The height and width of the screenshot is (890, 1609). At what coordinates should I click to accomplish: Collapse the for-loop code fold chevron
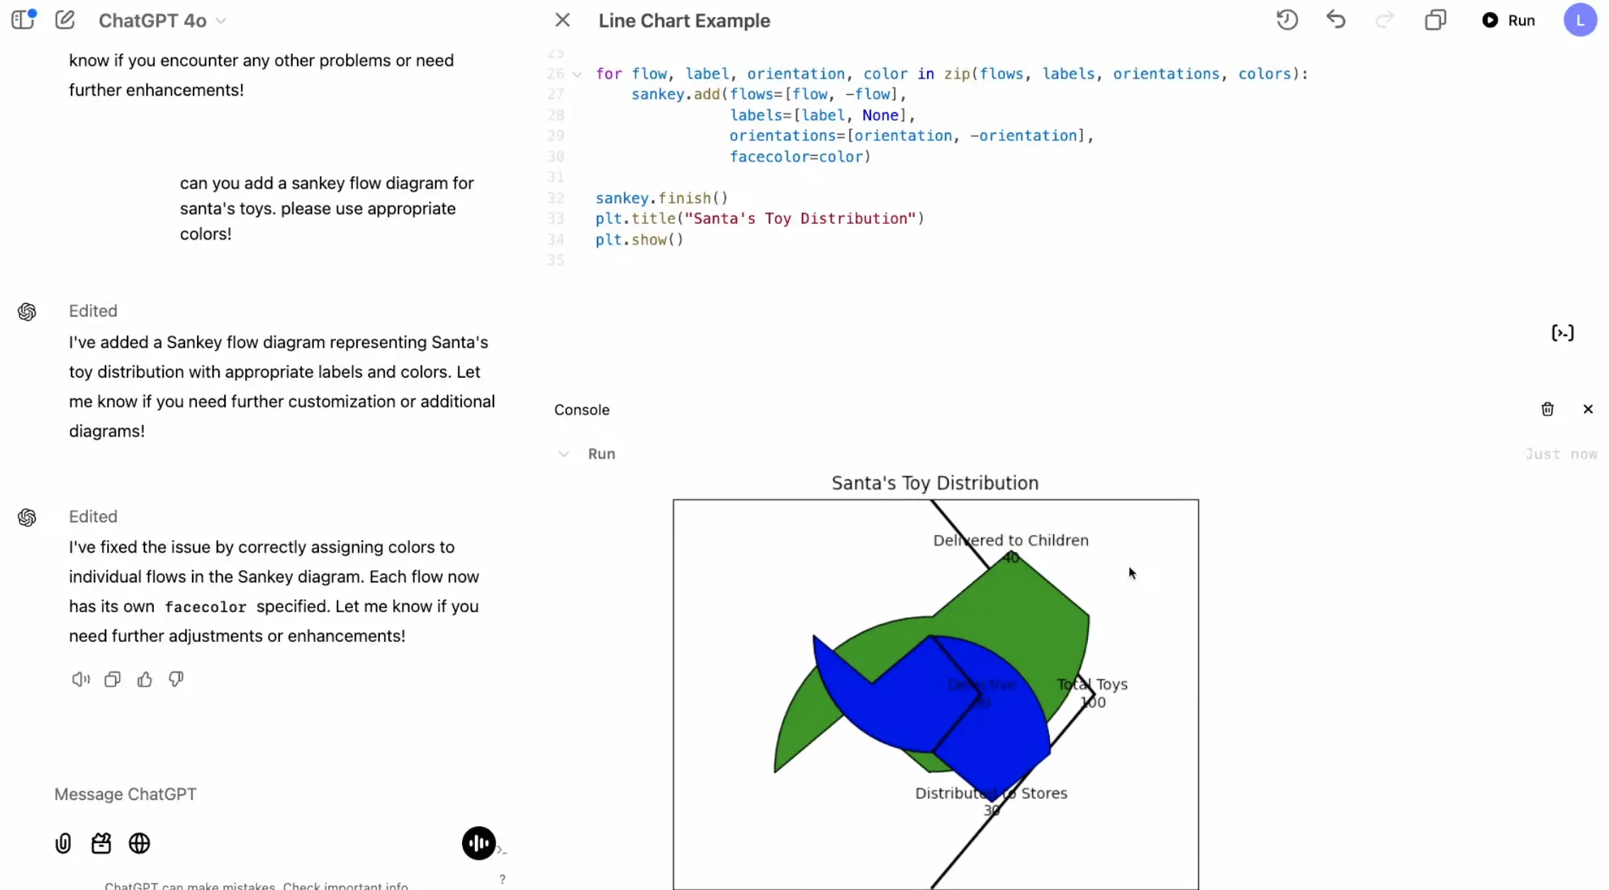pos(577,74)
